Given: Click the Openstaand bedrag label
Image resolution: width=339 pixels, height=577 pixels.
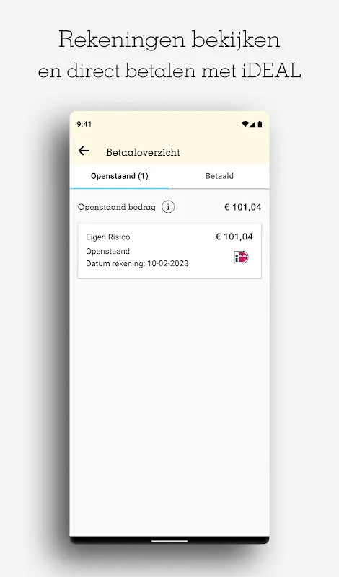Looking at the screenshot, I should [117, 207].
